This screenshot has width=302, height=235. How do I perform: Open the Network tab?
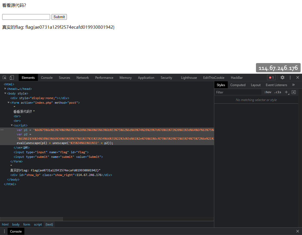coord(83,77)
